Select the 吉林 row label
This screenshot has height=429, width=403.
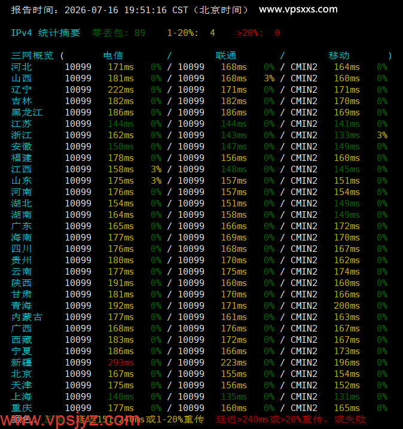point(22,101)
